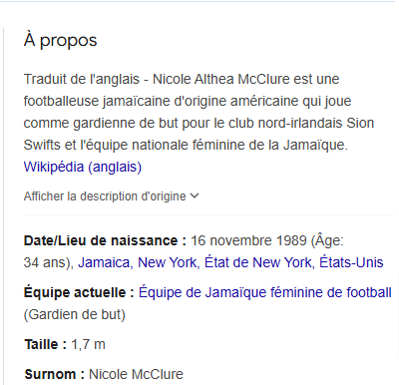The image size is (399, 385).
Task: Expand Afficher la description d'origine
Action: tap(111, 196)
